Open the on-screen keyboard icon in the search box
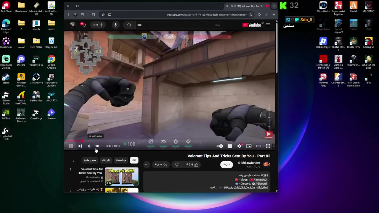Viewport: 379px width, 213px height. [x=139, y=25]
